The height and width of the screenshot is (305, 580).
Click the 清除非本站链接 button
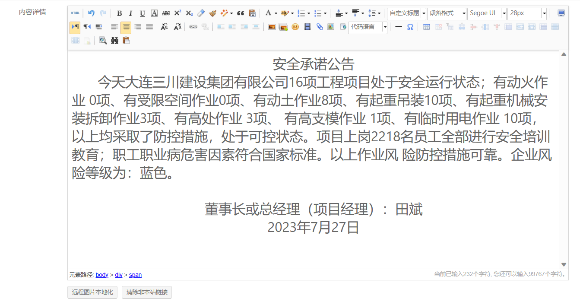pos(147,292)
